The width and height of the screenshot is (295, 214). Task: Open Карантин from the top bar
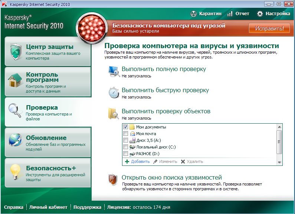210,14
